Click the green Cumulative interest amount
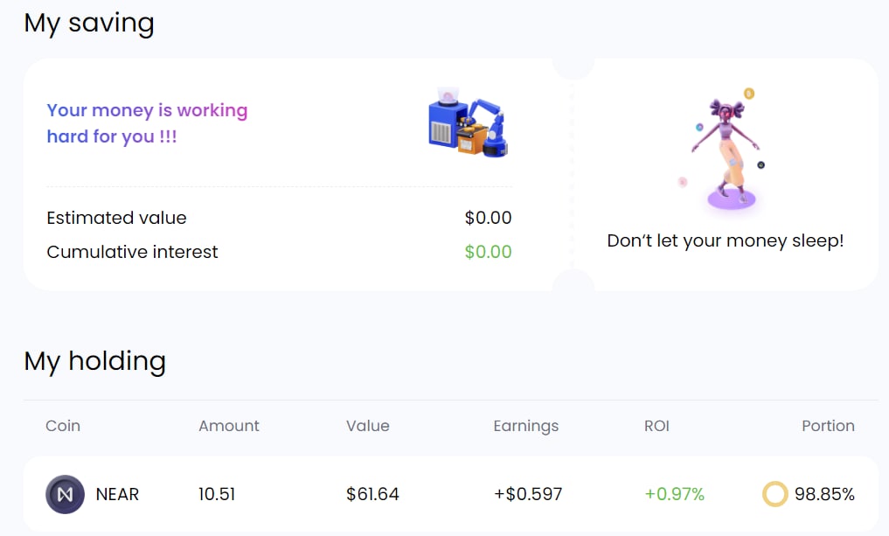Image resolution: width=889 pixels, height=536 pixels. click(488, 252)
